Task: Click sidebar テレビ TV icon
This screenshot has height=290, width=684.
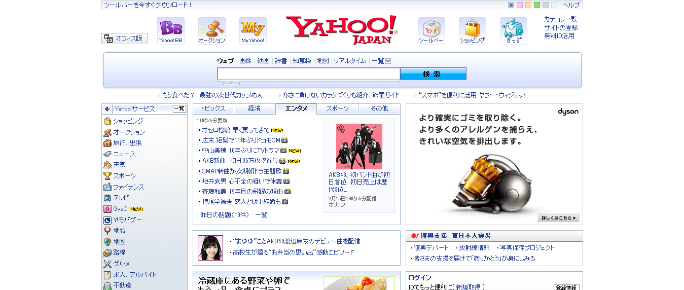Action: pos(107,198)
